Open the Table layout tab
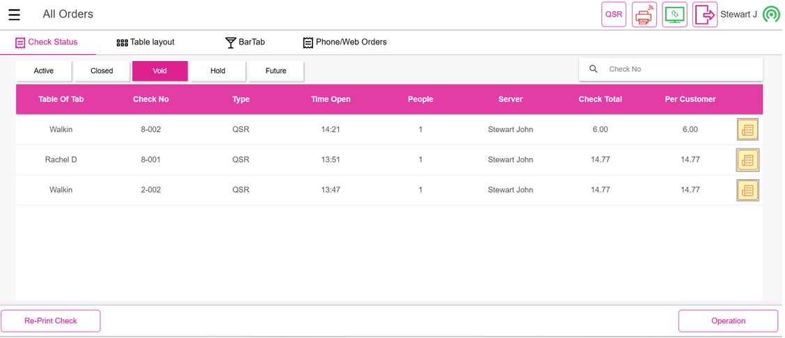 coord(145,42)
